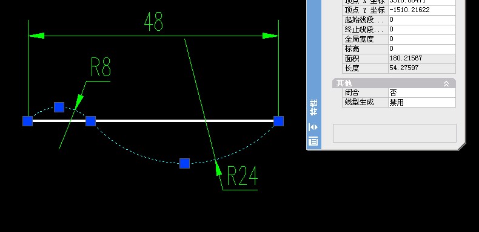Click the 48 dimension text
The height and width of the screenshot is (232, 479).
point(153,22)
